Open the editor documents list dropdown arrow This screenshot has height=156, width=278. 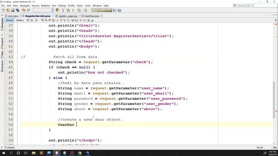(273, 15)
